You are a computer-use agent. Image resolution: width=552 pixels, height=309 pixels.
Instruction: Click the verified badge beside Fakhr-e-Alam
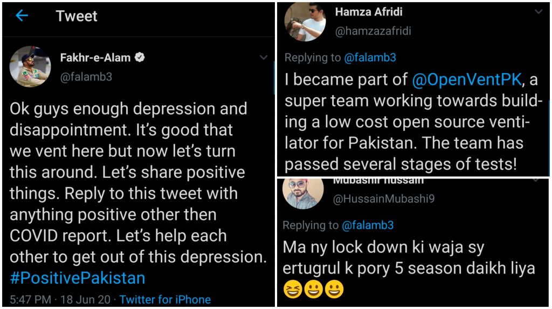140,58
